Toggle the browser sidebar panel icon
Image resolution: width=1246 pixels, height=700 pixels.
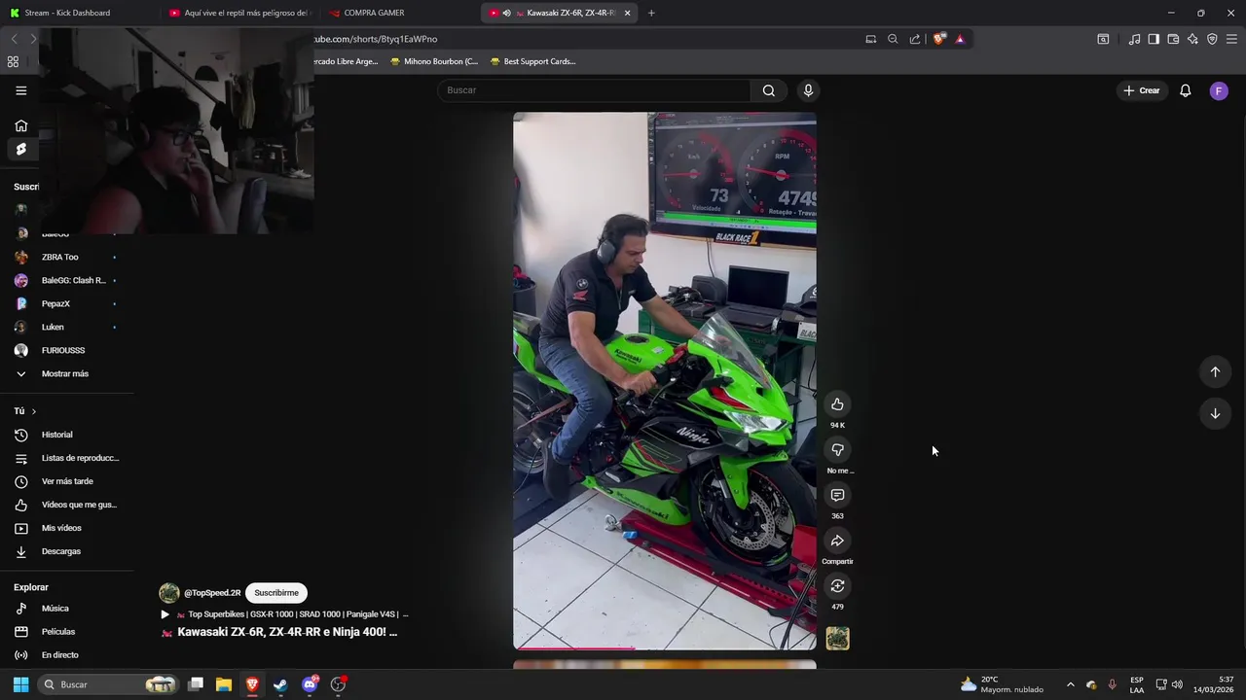(x=1154, y=39)
